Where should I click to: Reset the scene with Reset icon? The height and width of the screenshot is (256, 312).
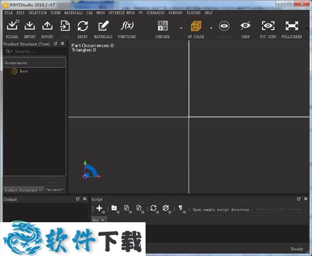click(82, 26)
